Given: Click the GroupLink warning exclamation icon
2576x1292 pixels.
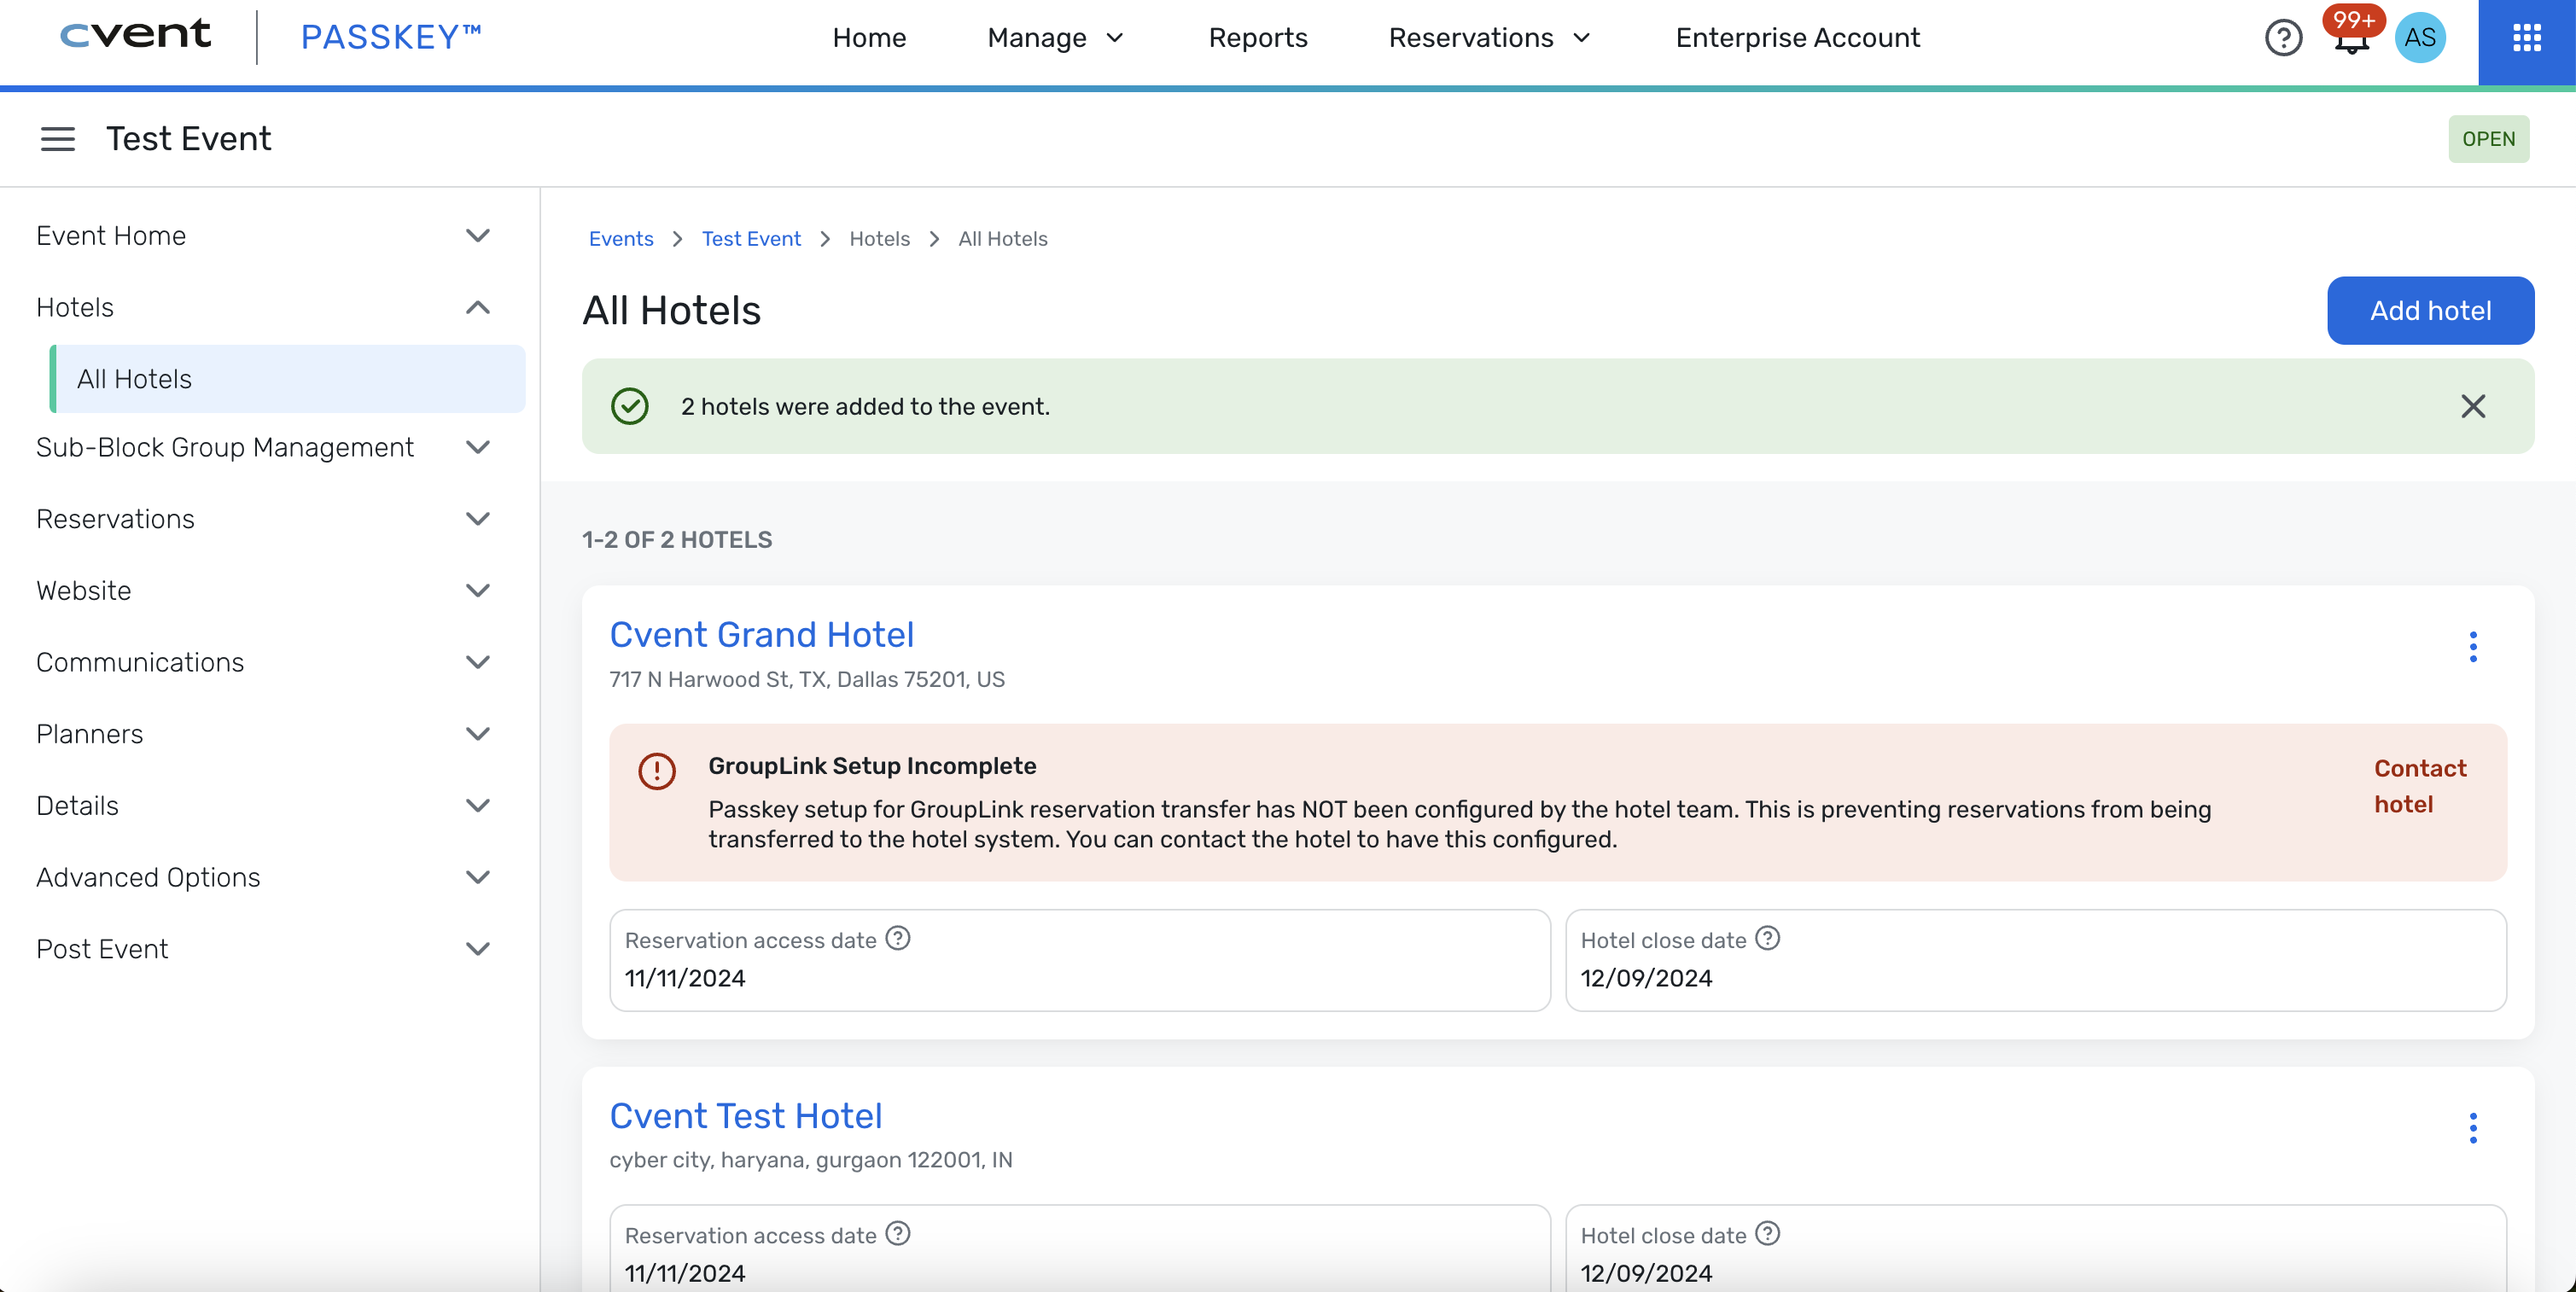Looking at the screenshot, I should click(x=657, y=771).
